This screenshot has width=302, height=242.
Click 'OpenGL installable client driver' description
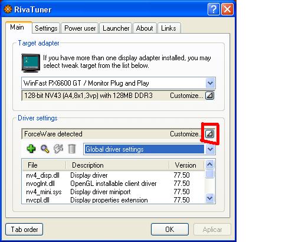click(x=113, y=184)
